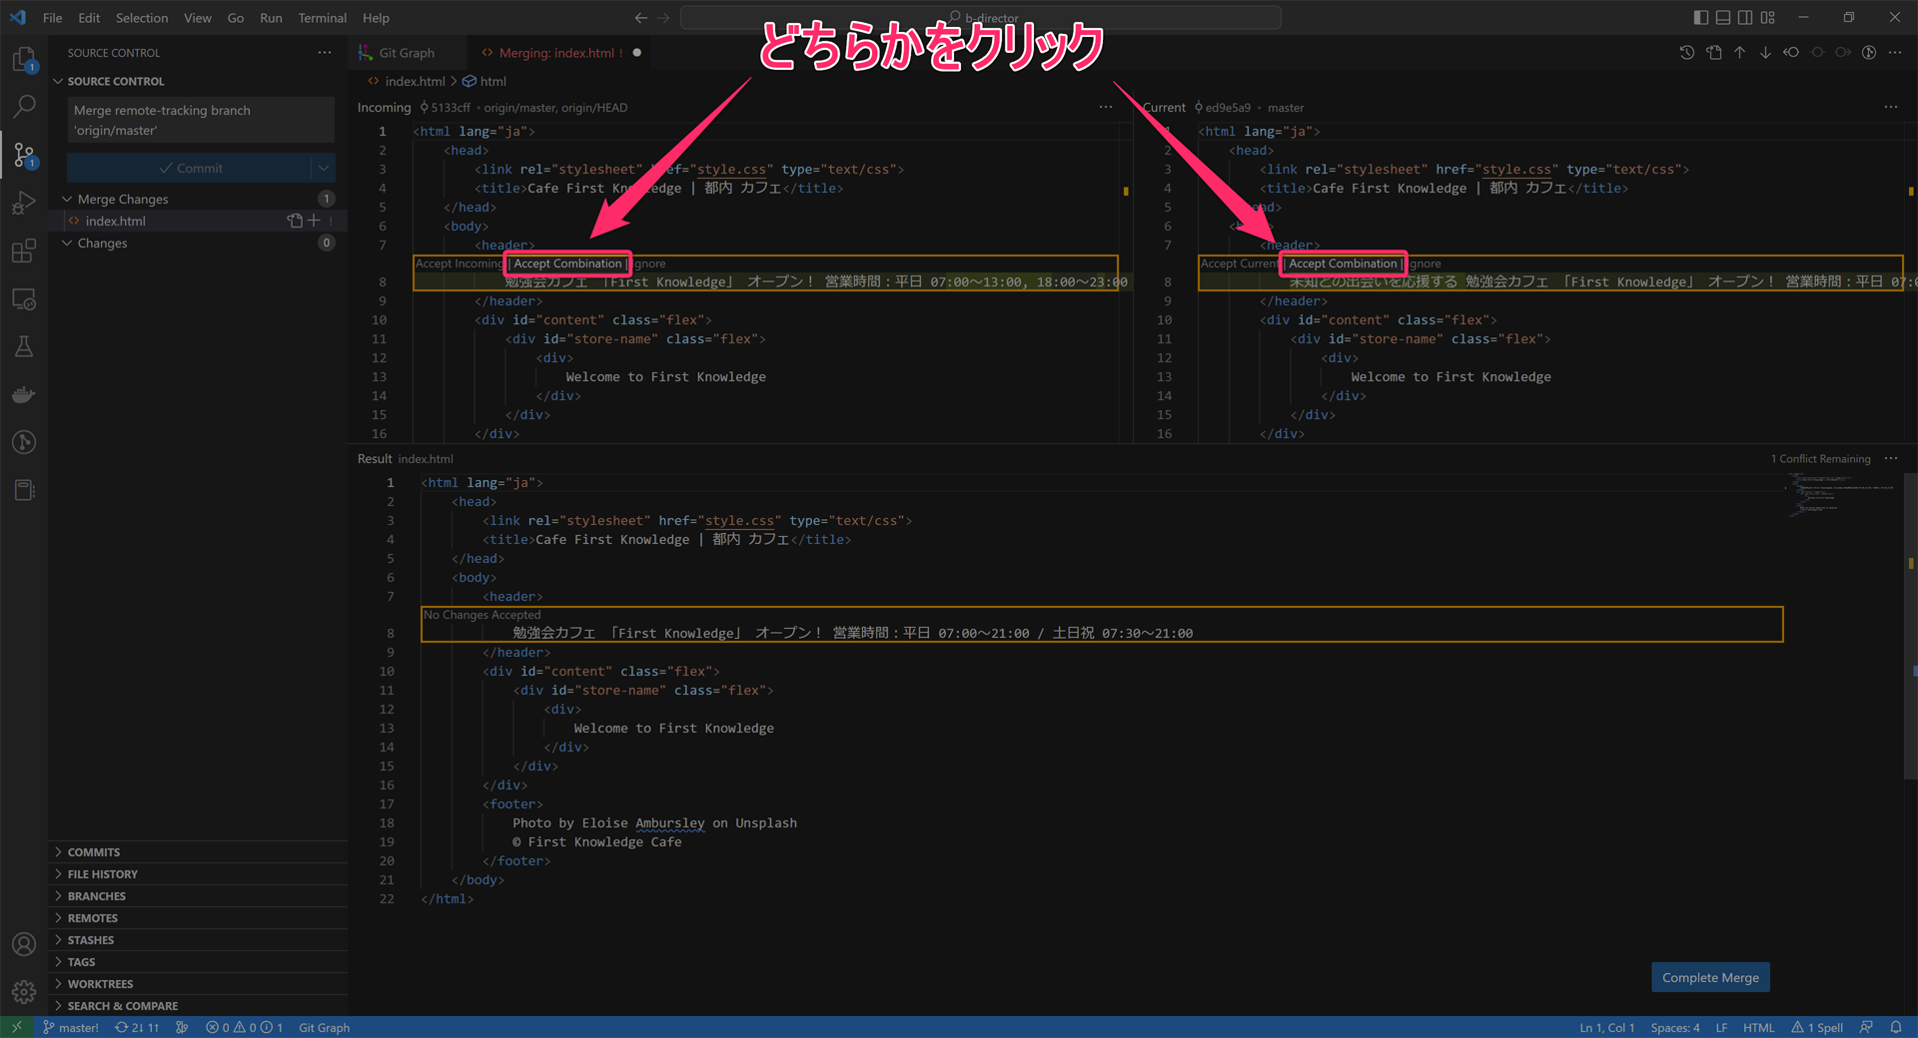Select the Manage gear icon
The height and width of the screenshot is (1038, 1918).
pyautogui.click(x=24, y=992)
